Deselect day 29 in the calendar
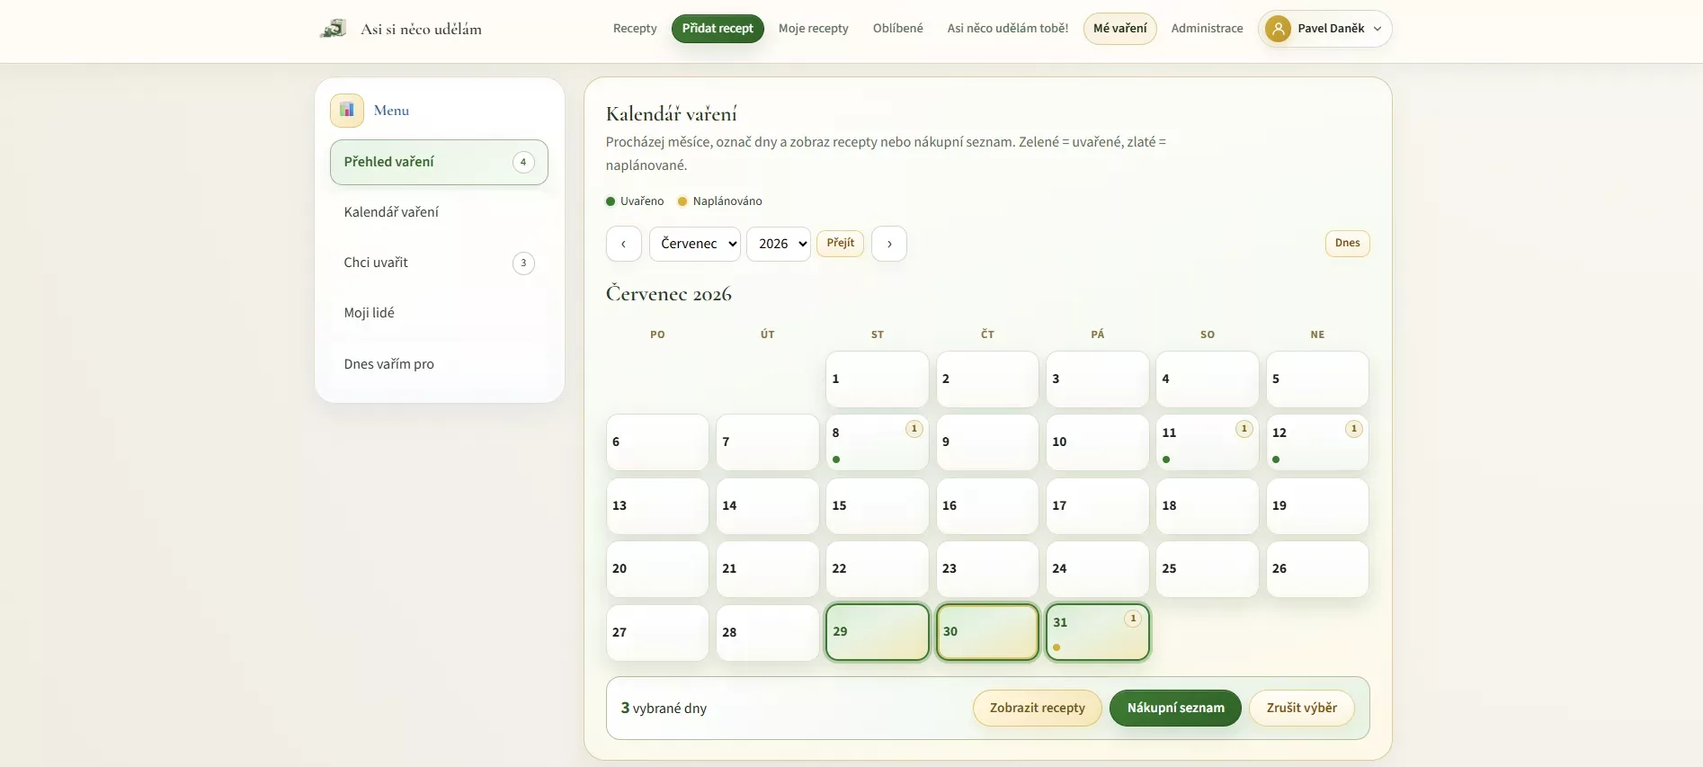Screen dimensions: 1703x767 coord(878,632)
